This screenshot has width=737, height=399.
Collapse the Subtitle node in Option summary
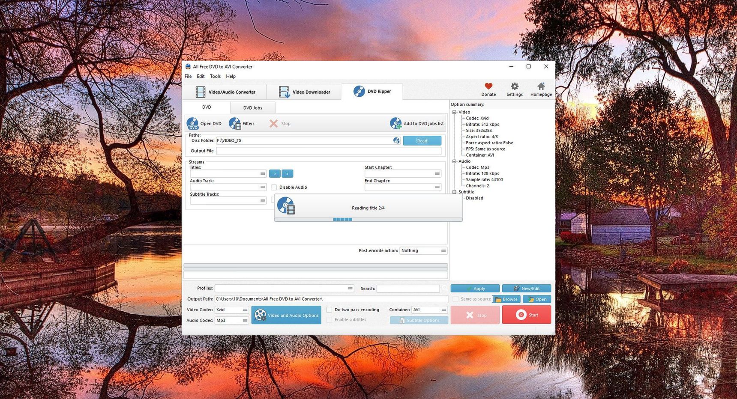pyautogui.click(x=454, y=192)
